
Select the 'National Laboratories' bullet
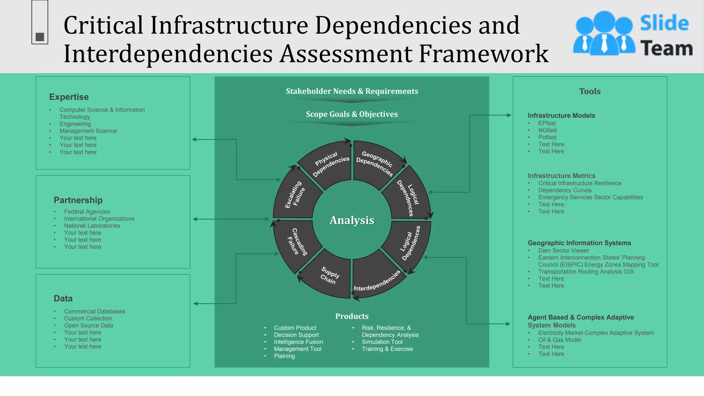coord(92,226)
